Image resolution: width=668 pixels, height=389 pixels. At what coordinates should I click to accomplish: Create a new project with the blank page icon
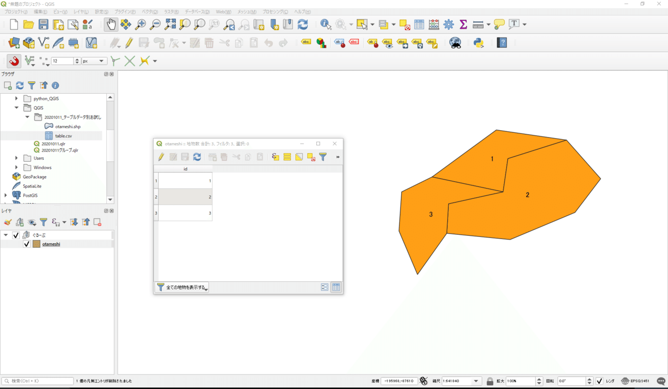14,24
